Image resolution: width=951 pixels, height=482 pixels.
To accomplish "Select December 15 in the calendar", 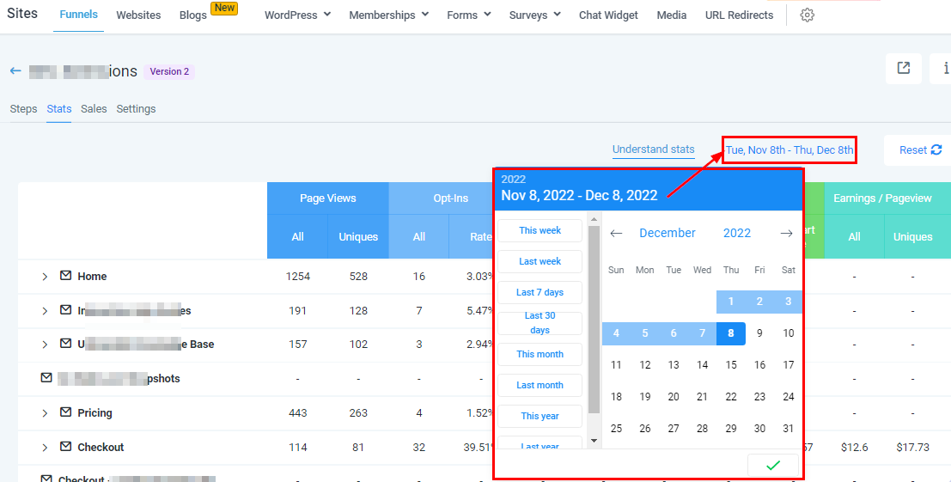I will pos(731,365).
